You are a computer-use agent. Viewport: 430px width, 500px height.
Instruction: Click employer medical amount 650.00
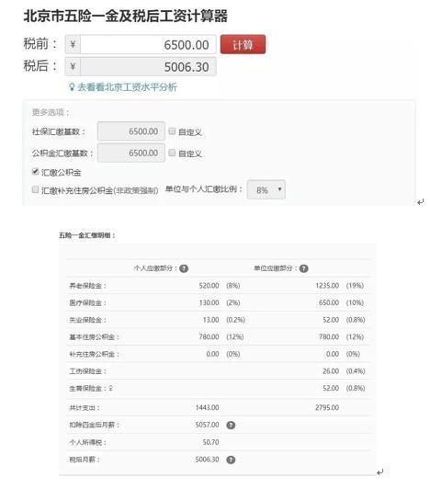[329, 302]
